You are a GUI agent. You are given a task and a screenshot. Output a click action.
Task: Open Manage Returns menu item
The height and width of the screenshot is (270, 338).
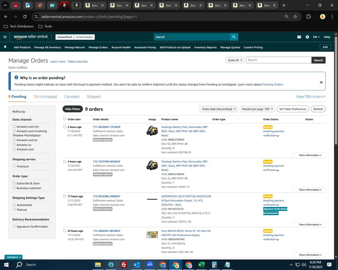[75, 47]
